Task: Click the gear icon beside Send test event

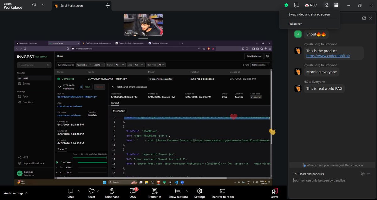Action: (267, 56)
